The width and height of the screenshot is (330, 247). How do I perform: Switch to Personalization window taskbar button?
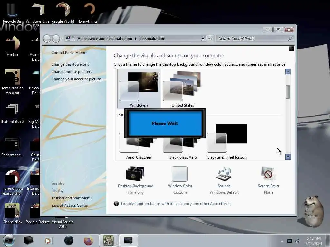point(128,241)
